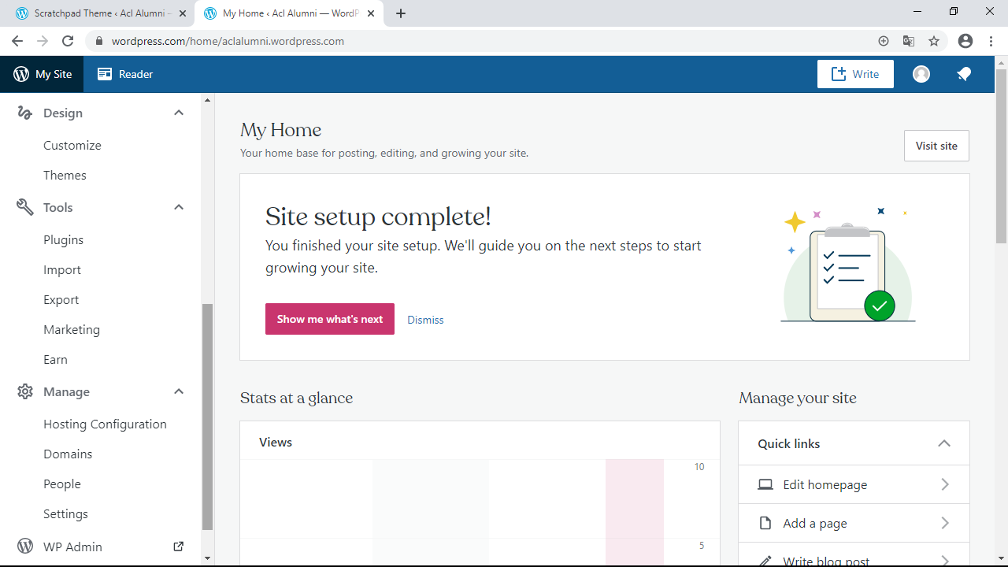This screenshot has width=1008, height=567.
Task: Click the Reader icon in top bar
Action: [105, 74]
